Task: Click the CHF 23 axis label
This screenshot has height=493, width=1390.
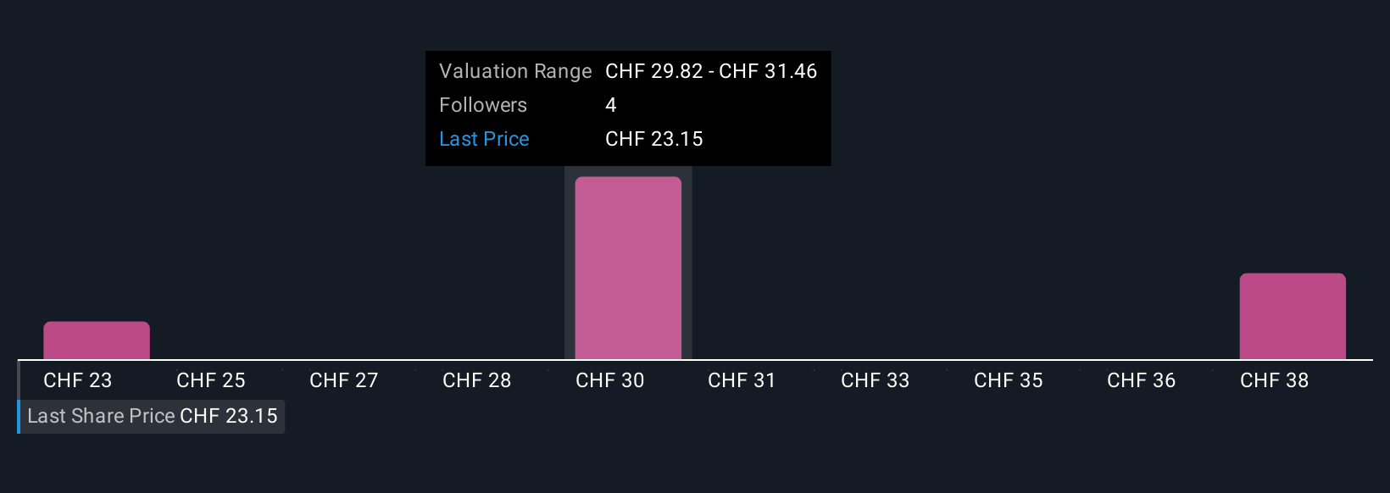Action: tap(78, 380)
